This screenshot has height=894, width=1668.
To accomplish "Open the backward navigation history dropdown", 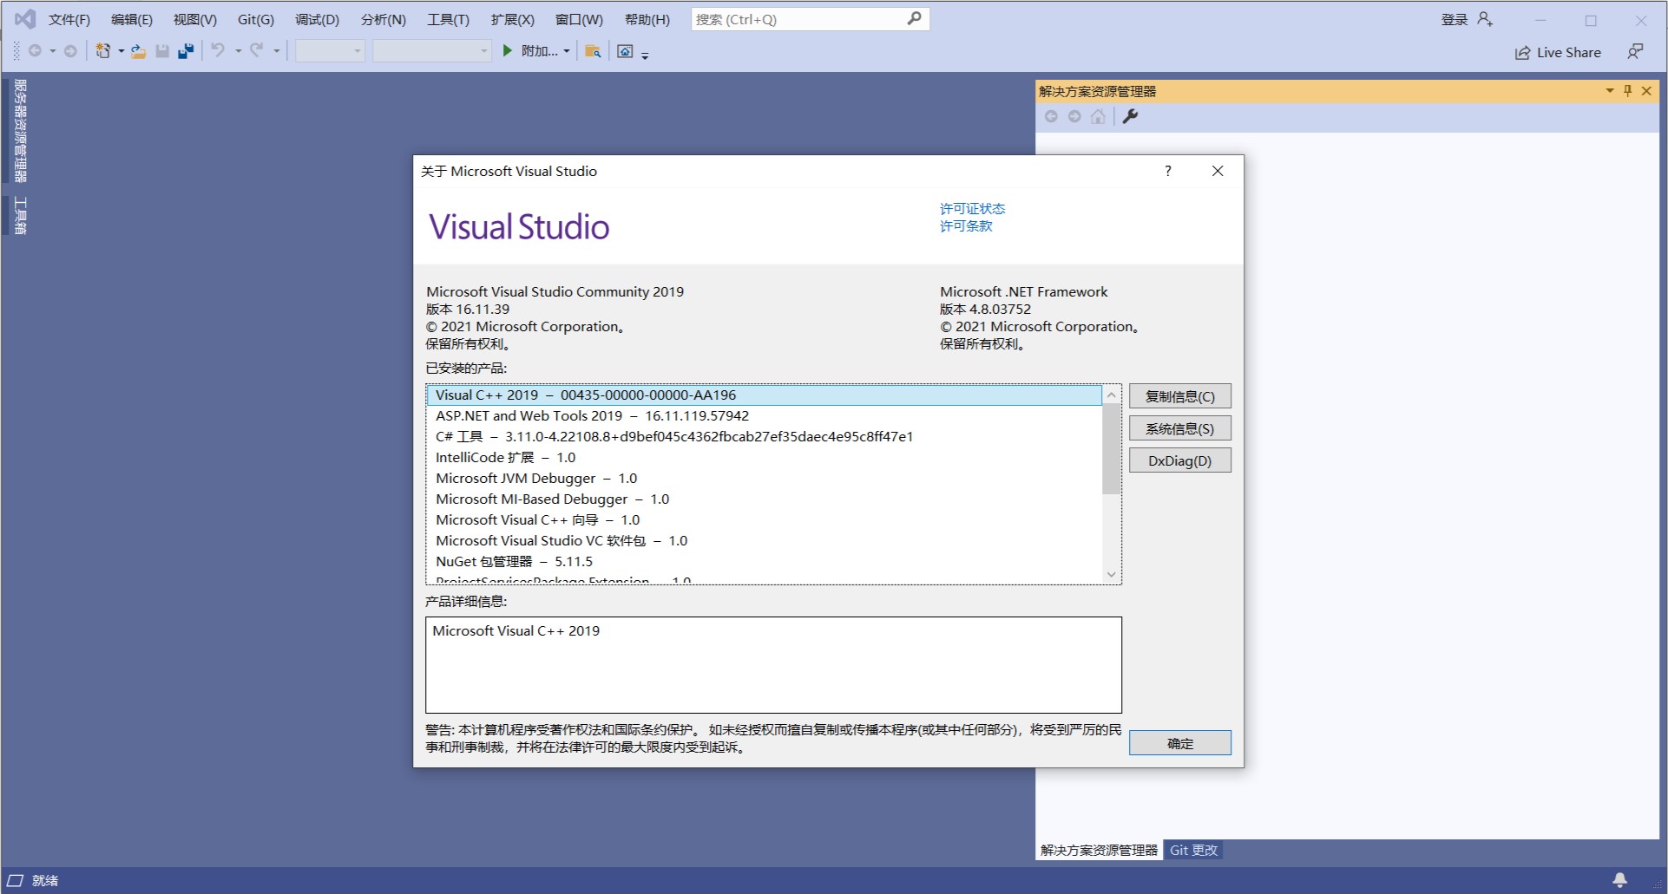I will pos(53,51).
